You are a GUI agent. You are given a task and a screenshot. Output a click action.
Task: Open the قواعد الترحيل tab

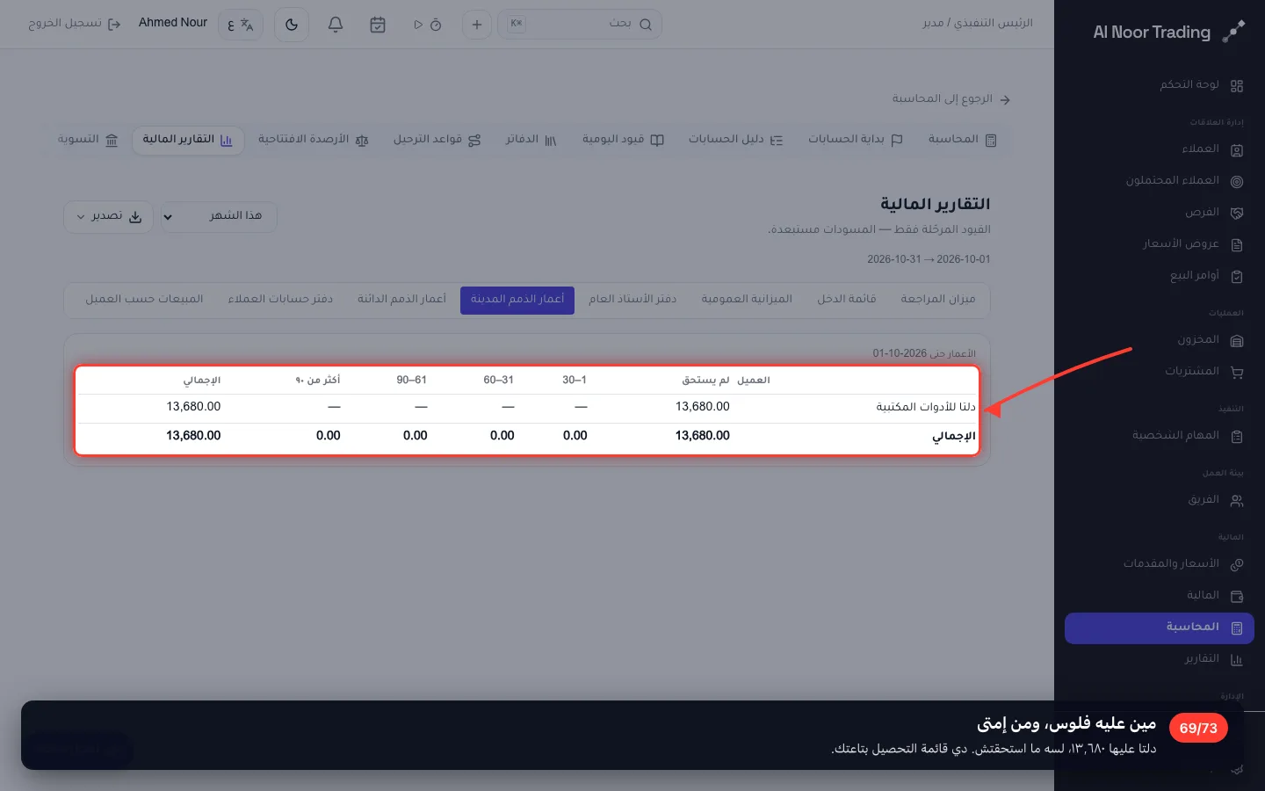(437, 140)
